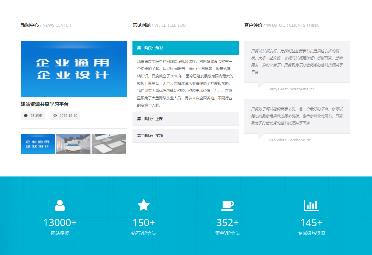Click the clock icon beside 2016-12-10

[55, 116]
